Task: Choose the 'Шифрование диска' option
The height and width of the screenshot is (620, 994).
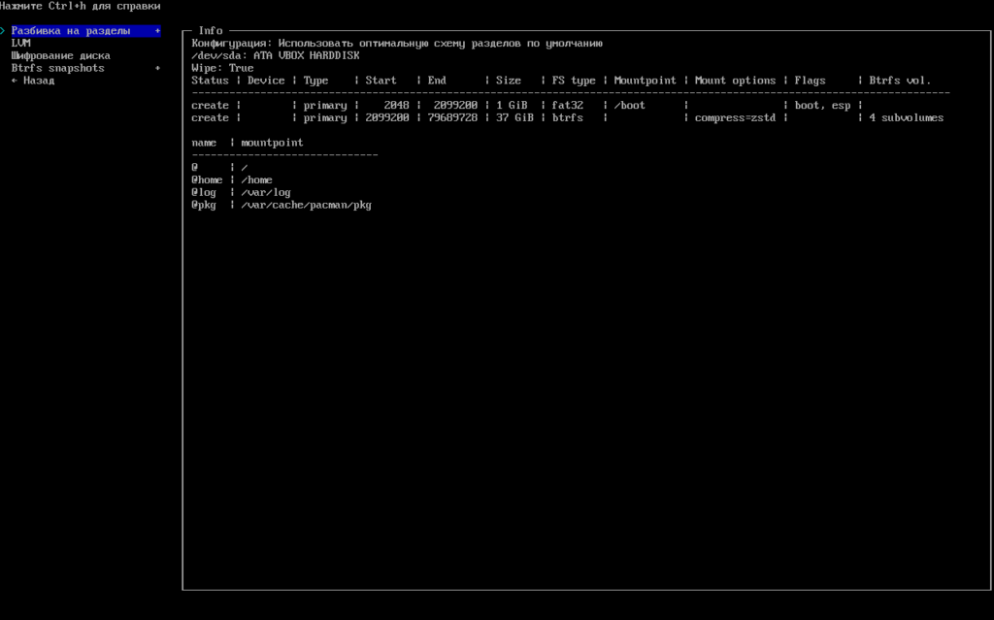Action: tap(60, 56)
